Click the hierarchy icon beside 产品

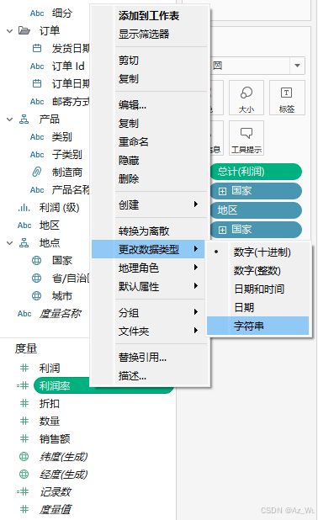tap(24, 119)
